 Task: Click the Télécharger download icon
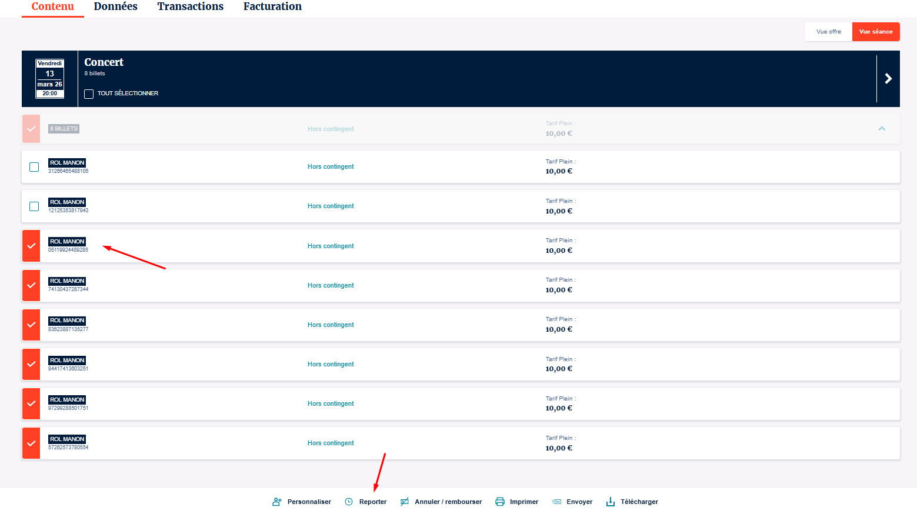611,502
